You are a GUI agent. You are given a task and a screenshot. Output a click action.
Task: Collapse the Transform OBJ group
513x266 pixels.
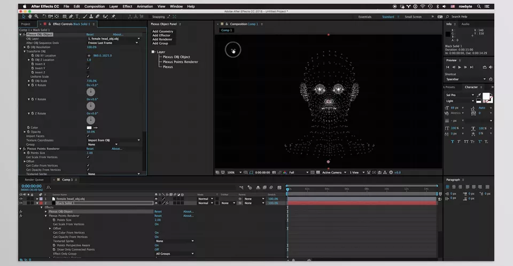point(25,51)
